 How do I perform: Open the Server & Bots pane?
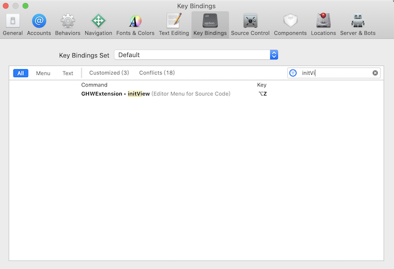pos(358,25)
